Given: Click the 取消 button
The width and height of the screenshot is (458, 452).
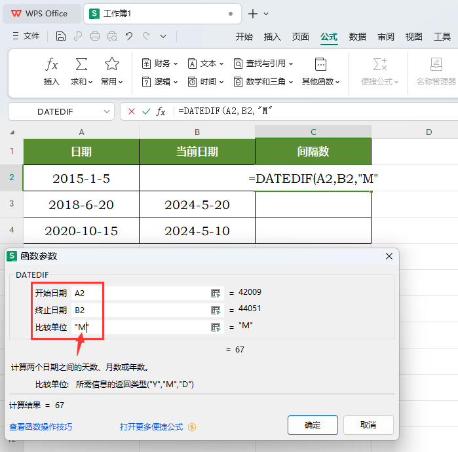Looking at the screenshot, I should click(x=368, y=425).
